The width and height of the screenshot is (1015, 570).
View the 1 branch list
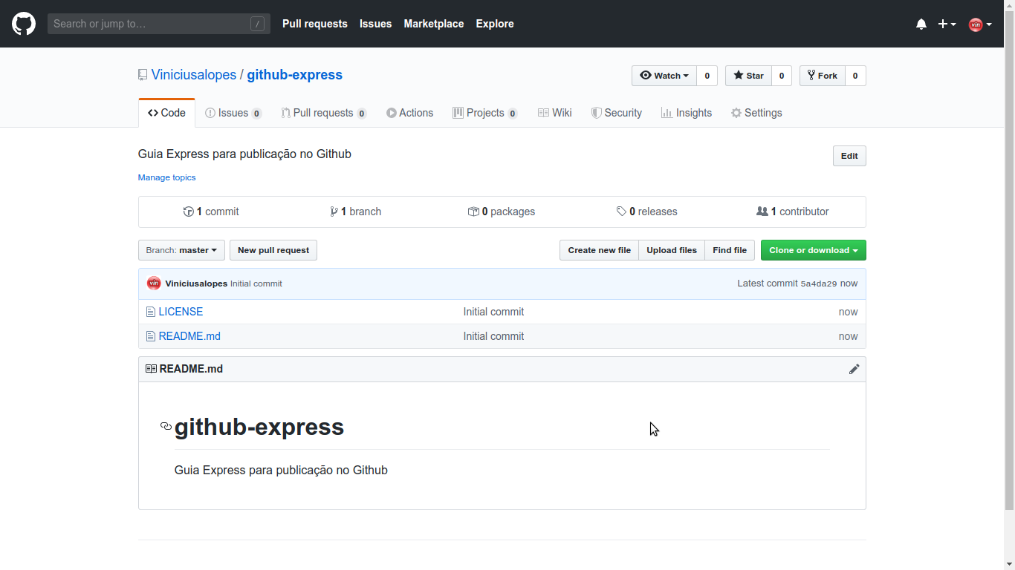pyautogui.click(x=356, y=212)
